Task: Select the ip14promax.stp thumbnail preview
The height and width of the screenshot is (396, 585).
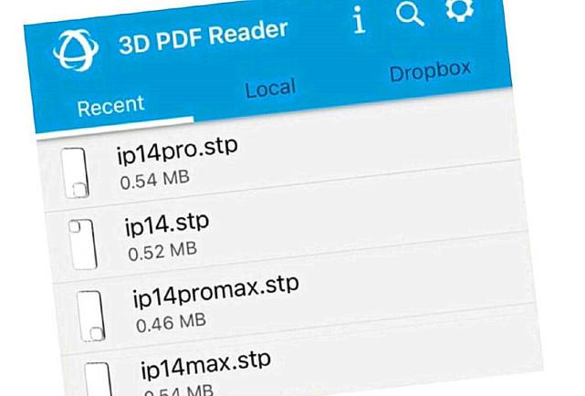Action: pos(90,317)
